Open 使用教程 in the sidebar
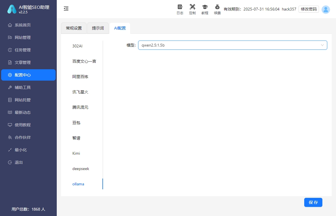This screenshot has height=216, width=336. 28,125
